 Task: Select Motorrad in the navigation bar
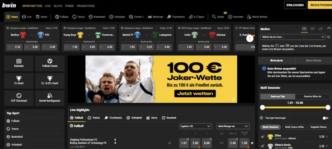pyautogui.click(x=155, y=17)
